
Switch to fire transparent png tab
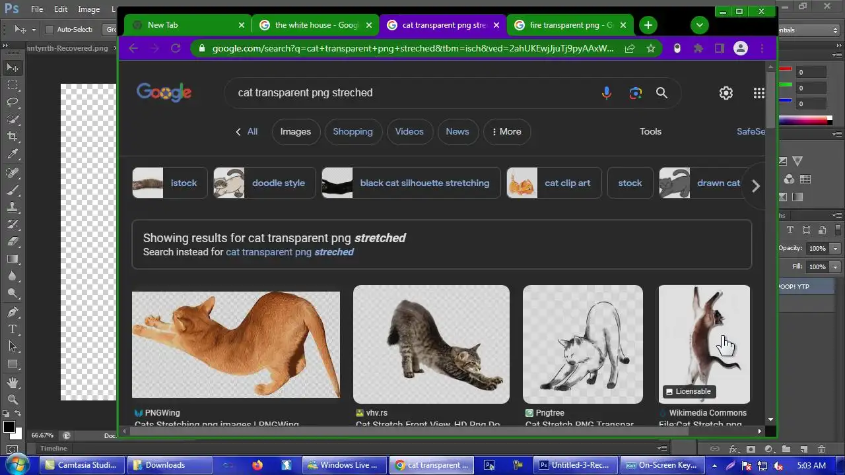pos(569,25)
